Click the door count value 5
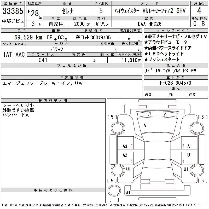Image resolution: width=209 pixels, height=209 pixels. point(101,11)
